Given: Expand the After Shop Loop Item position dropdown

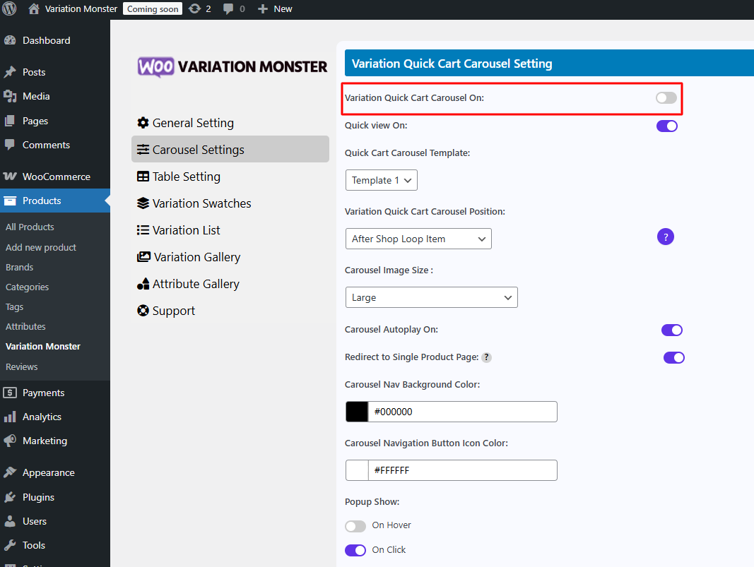Looking at the screenshot, I should pyautogui.click(x=418, y=239).
